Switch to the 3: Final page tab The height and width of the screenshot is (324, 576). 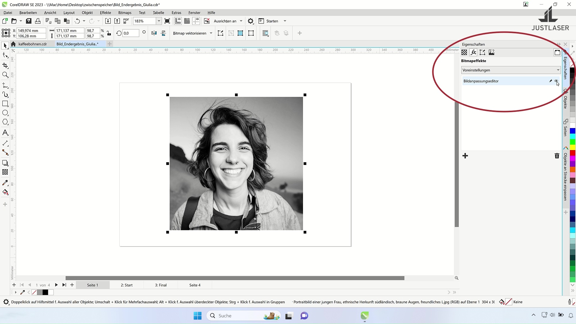(x=160, y=285)
